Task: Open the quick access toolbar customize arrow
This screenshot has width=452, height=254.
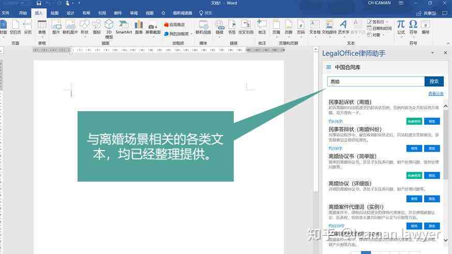Action: [x=79, y=3]
